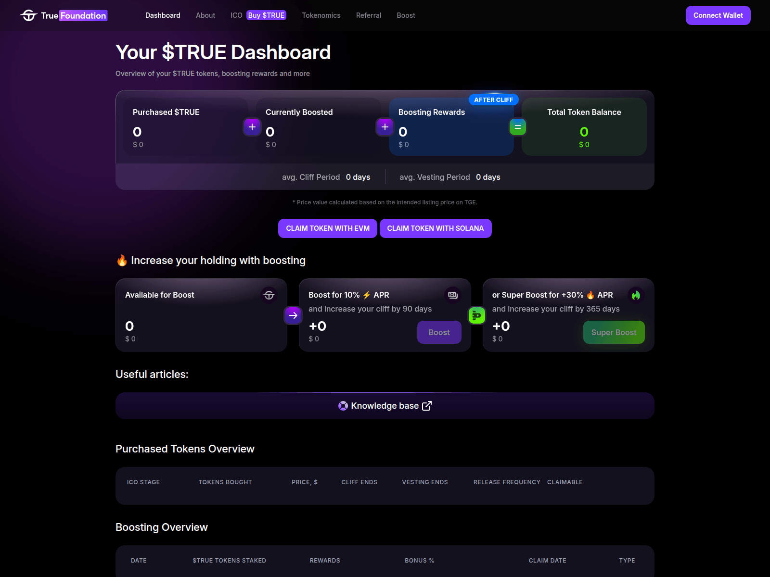The image size is (770, 577).
Task: Click the external link icon after Knowledge base
Action: point(427,406)
